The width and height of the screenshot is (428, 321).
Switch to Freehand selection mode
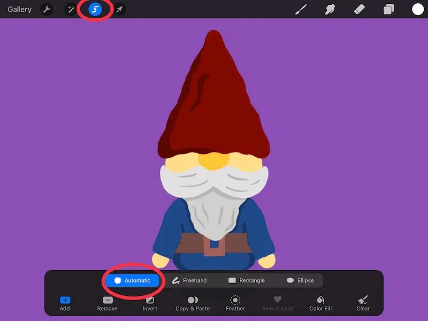[x=191, y=280]
